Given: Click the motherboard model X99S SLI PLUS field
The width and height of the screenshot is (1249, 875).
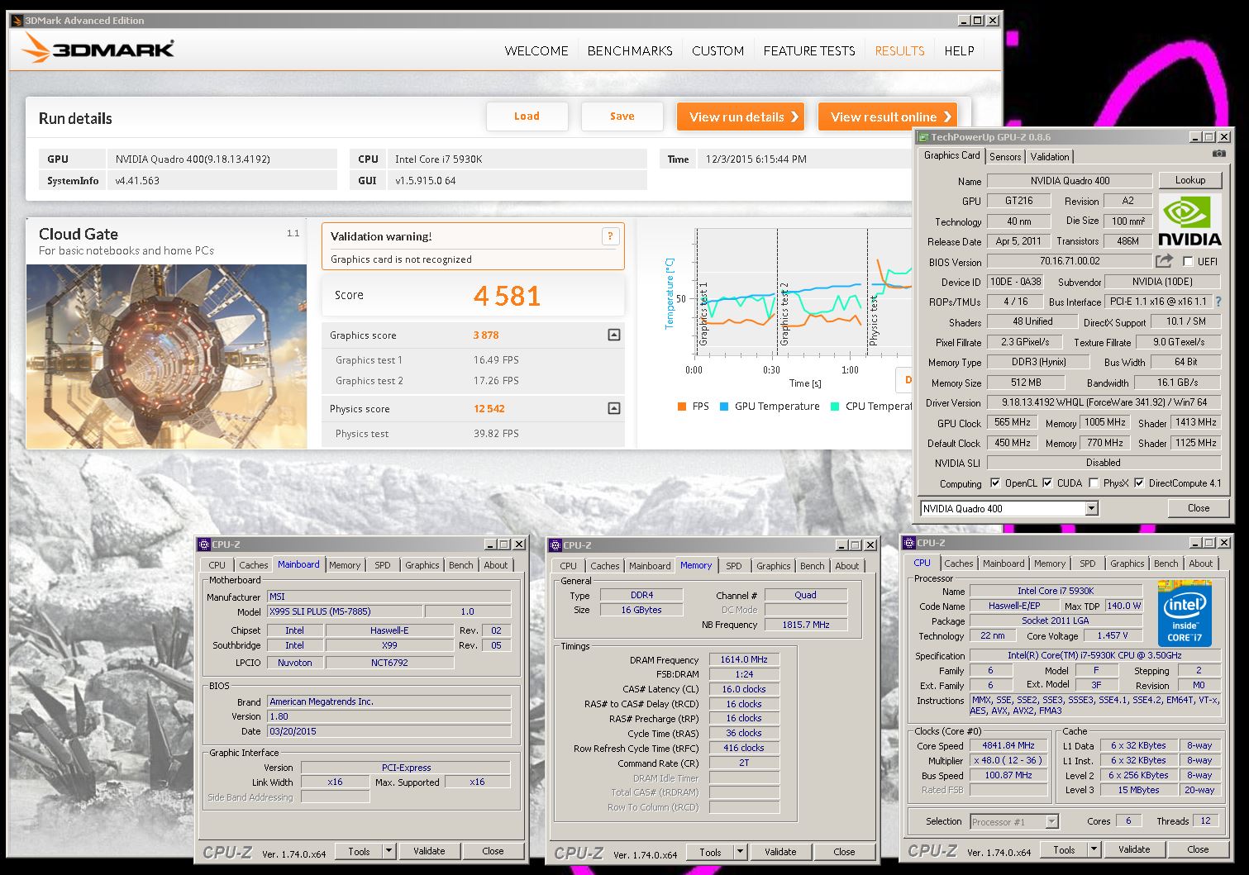Looking at the screenshot, I should click(x=344, y=611).
